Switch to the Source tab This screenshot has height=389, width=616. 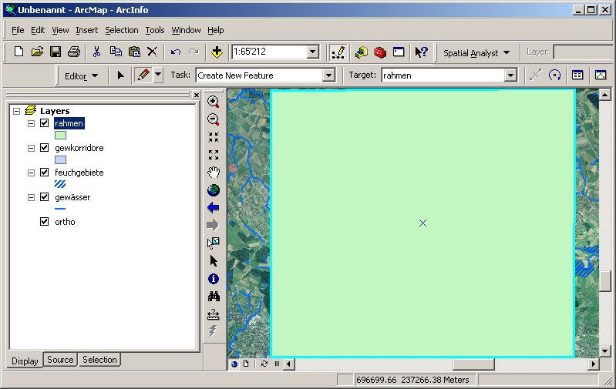coord(60,360)
